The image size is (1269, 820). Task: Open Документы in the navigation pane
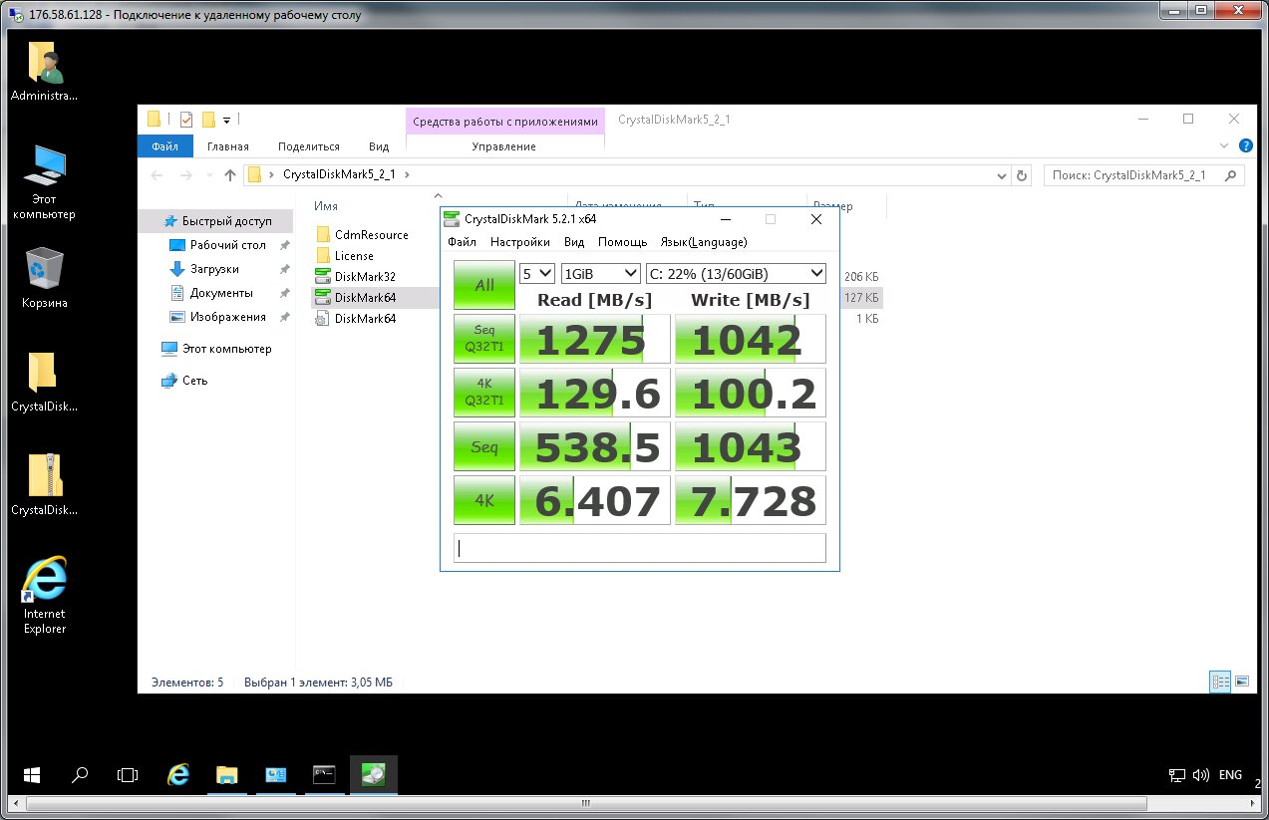tap(221, 293)
